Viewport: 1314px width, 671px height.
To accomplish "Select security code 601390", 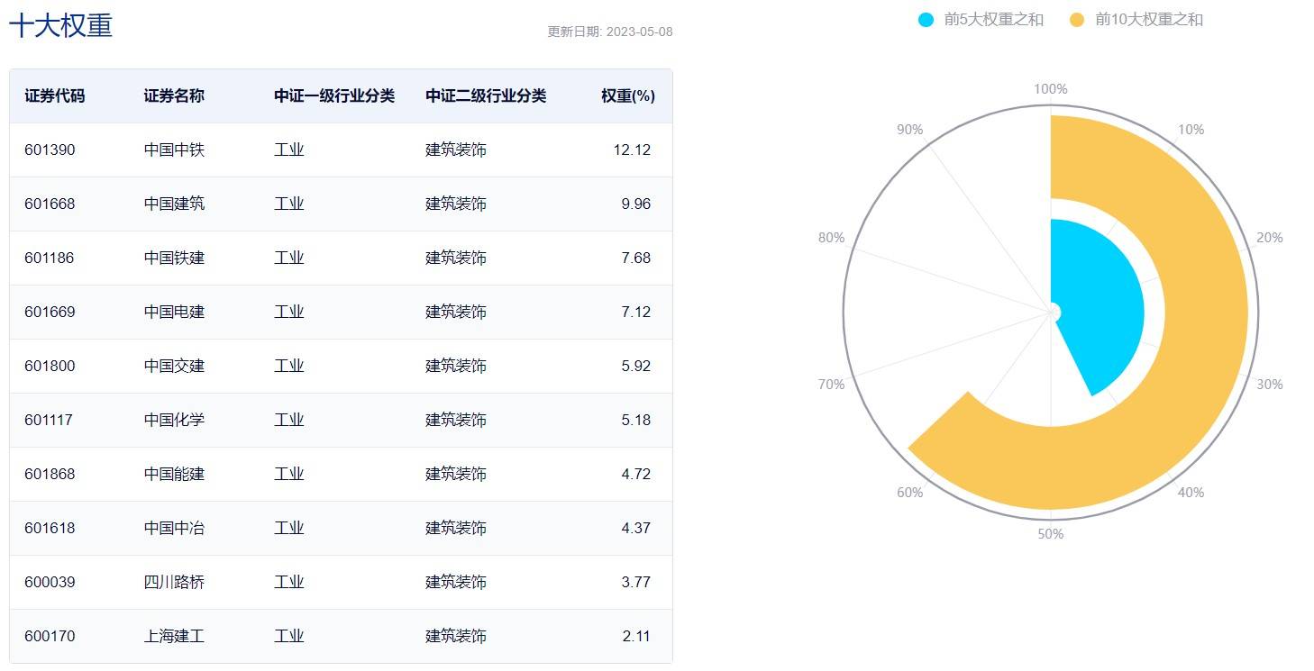I will [x=50, y=150].
